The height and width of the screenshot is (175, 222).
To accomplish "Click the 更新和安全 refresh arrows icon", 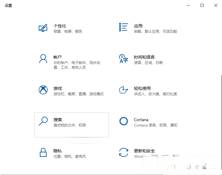I will 123,152.
